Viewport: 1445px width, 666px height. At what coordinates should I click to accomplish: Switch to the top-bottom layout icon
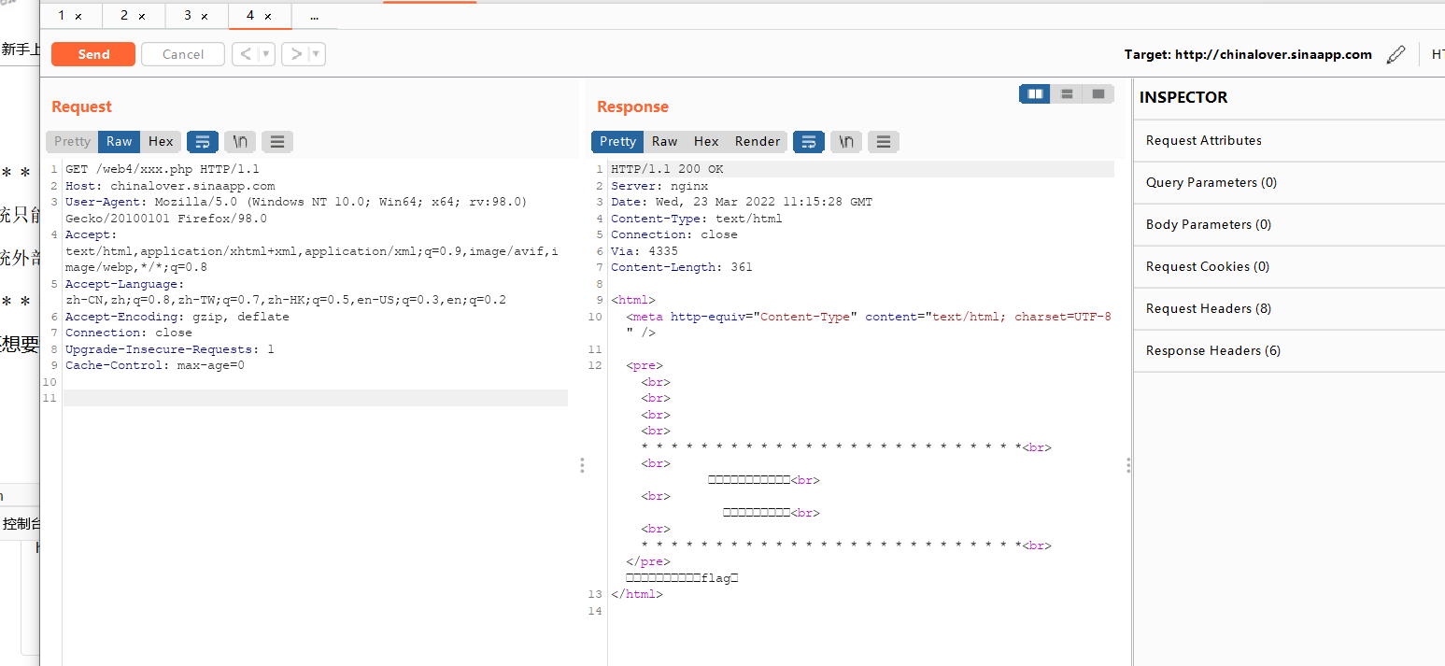(x=1067, y=94)
